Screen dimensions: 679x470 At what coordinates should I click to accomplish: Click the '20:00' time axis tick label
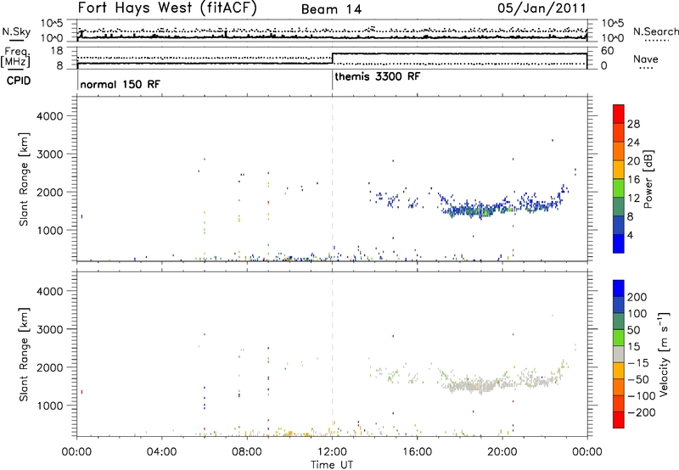(x=502, y=452)
